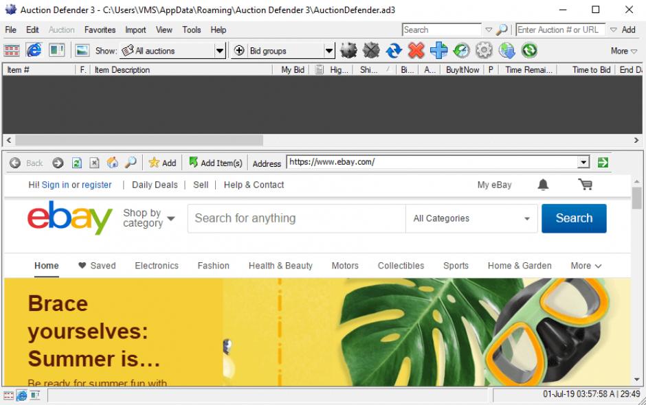Click the Enter Auction # or URL field
This screenshot has width=646, height=405.
point(560,30)
